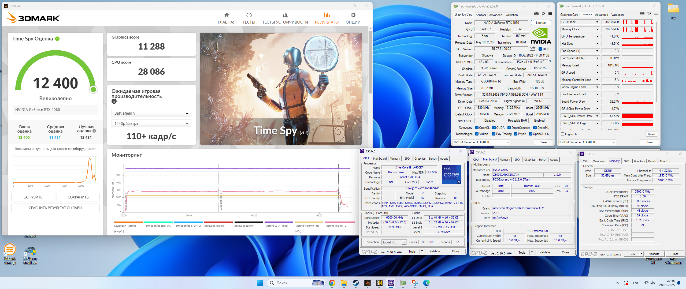Click Validate in the CPU-Z processor window
This screenshot has height=289, width=686.
pos(435,251)
